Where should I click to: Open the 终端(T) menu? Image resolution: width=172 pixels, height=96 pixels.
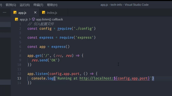38,5
